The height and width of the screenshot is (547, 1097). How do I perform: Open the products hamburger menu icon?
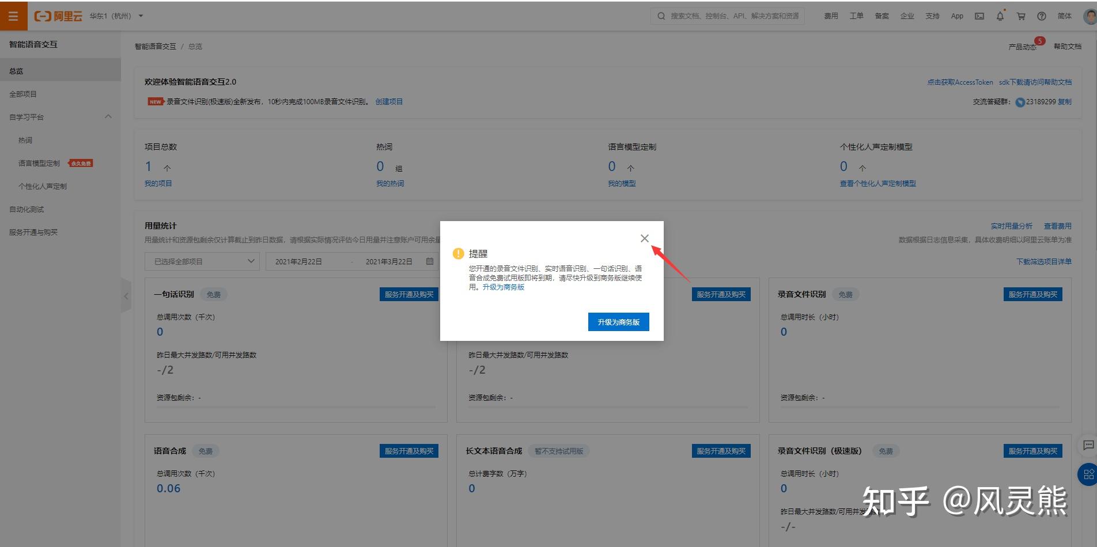pos(13,16)
